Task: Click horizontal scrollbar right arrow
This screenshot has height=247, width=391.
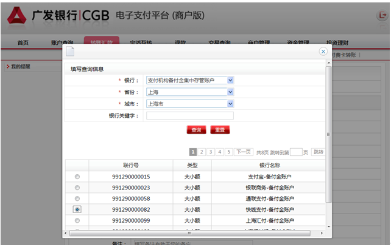Action: (x=322, y=233)
